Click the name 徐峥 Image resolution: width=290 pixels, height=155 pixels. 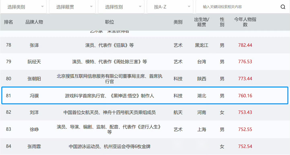(x=34, y=129)
